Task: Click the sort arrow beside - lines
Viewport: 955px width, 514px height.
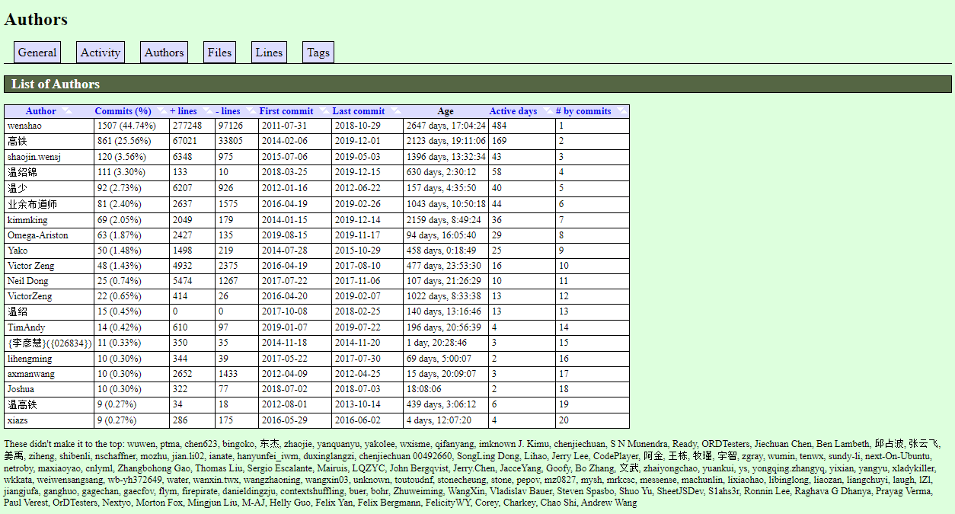Action: (250, 111)
